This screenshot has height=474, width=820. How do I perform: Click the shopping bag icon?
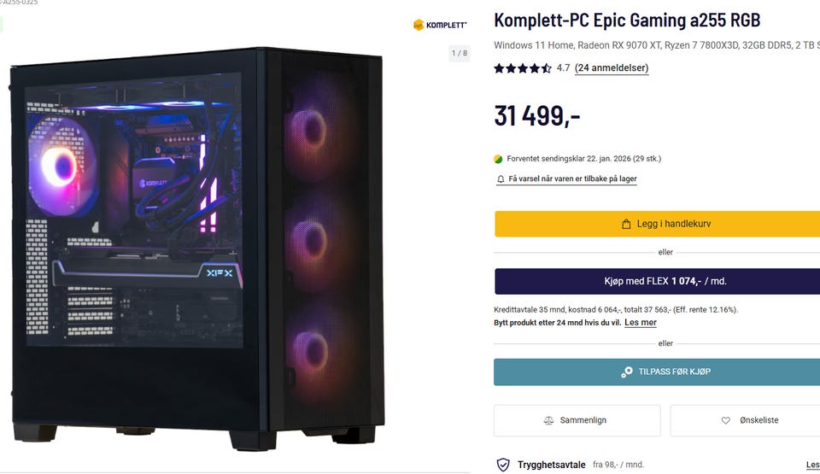pos(626,224)
